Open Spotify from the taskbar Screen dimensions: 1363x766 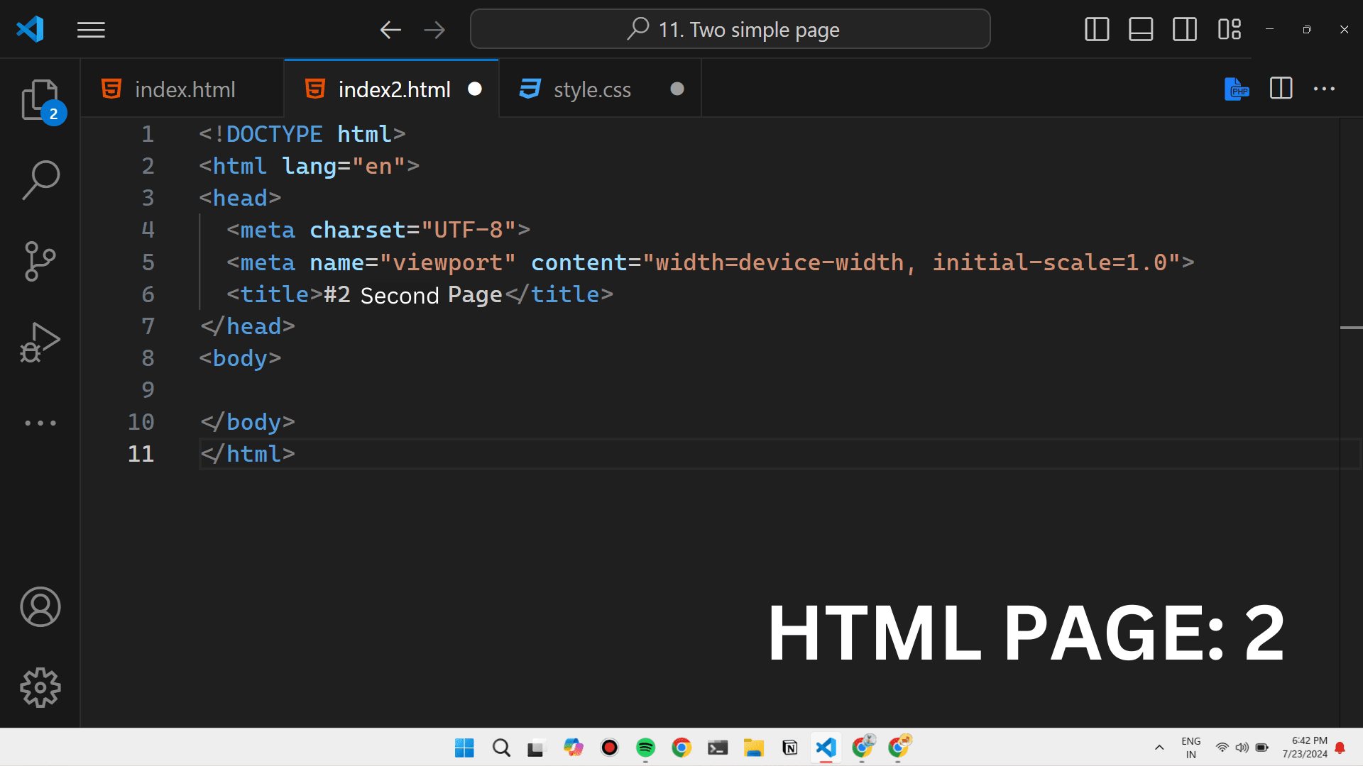click(645, 748)
